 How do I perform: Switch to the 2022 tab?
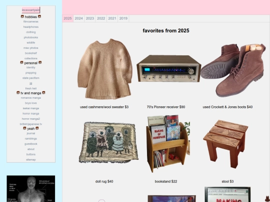[x=101, y=18]
